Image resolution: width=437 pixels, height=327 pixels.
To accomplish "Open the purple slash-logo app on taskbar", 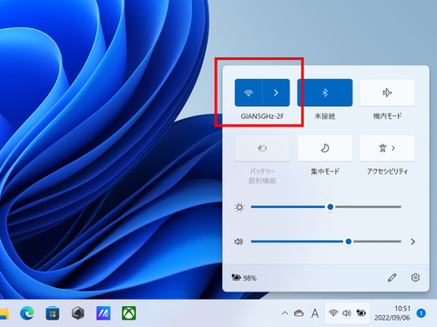I will coord(104,313).
